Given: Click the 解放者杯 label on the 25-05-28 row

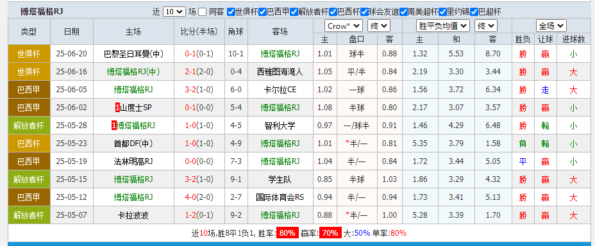Looking at the screenshot, I should coord(29,126).
